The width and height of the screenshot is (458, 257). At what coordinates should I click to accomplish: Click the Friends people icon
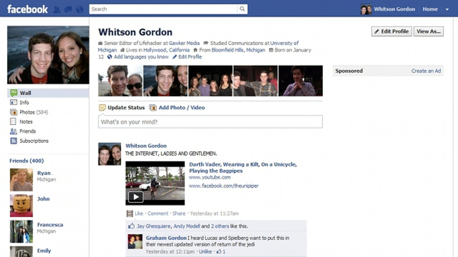(13, 131)
